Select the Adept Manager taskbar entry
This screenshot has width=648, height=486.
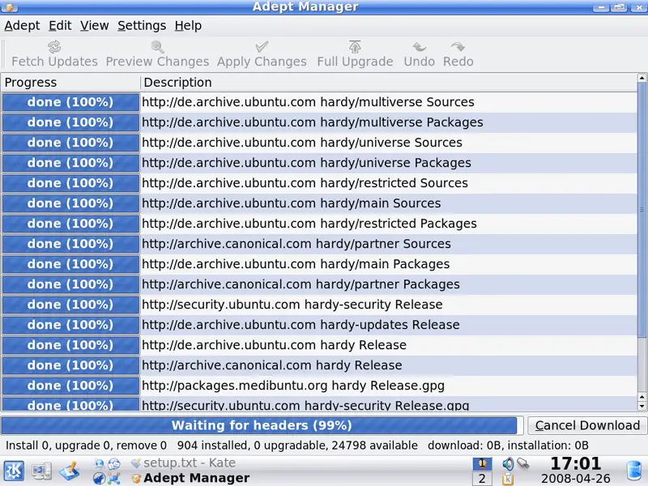(x=190, y=478)
